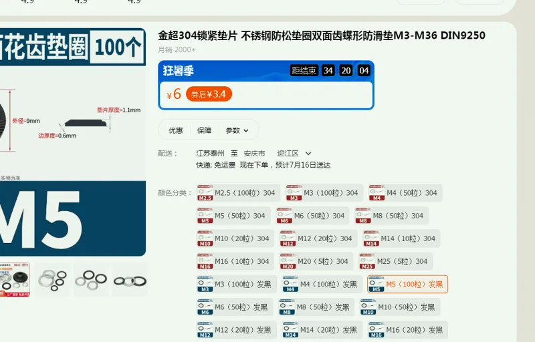Pick the M8（50粒）发黑 variant
The image size is (535, 342).
pyautogui.click(x=316, y=307)
